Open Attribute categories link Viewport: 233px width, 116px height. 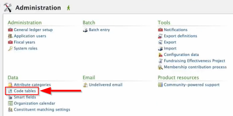tap(32, 85)
